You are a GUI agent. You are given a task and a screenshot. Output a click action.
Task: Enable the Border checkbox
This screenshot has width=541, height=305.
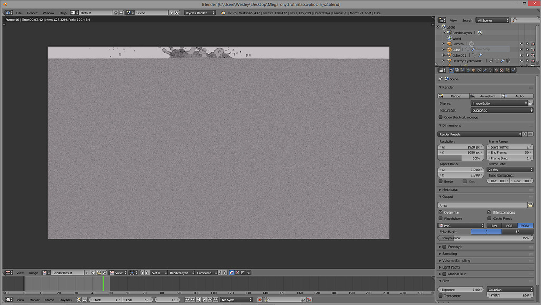(x=441, y=181)
